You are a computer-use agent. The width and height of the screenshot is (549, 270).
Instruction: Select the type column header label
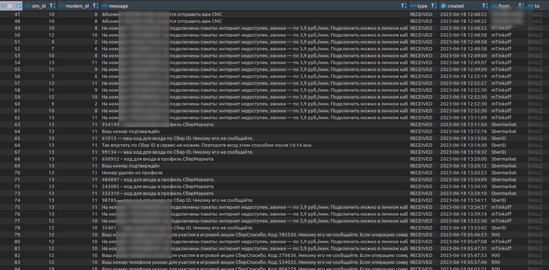point(422,6)
